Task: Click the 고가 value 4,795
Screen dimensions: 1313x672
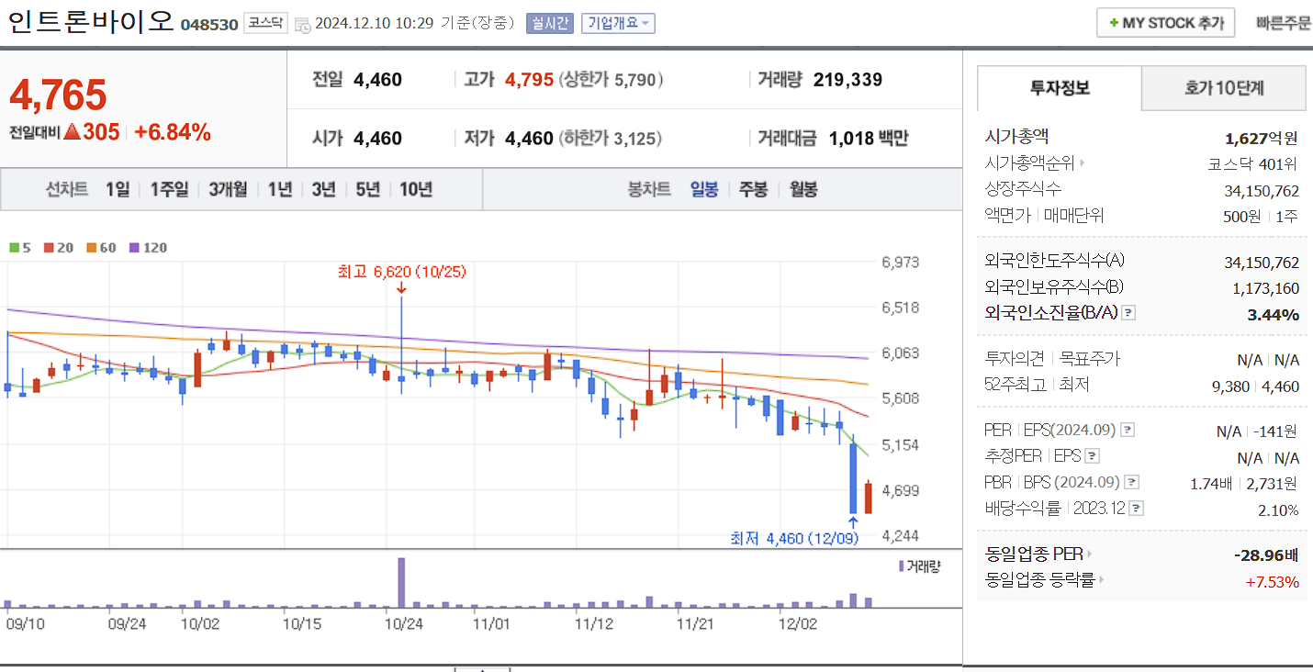Action: coord(529,80)
